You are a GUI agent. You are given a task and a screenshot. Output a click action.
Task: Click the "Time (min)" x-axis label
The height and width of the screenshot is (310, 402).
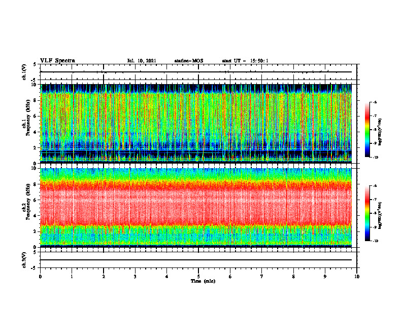click(x=203, y=281)
